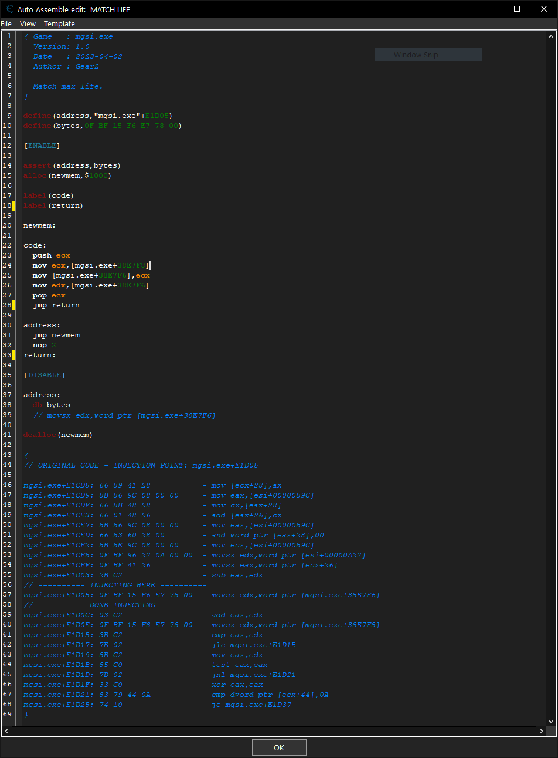Screen dimensions: 558x758
Task: Click the 'Version: 1.0' comment line
Action: [61, 46]
